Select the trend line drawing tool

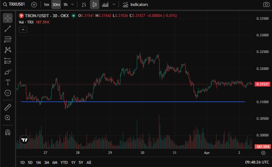8,29
